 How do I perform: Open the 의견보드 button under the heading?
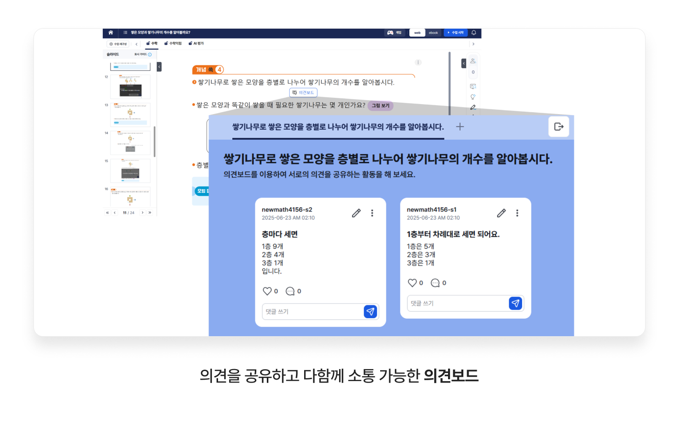[303, 93]
